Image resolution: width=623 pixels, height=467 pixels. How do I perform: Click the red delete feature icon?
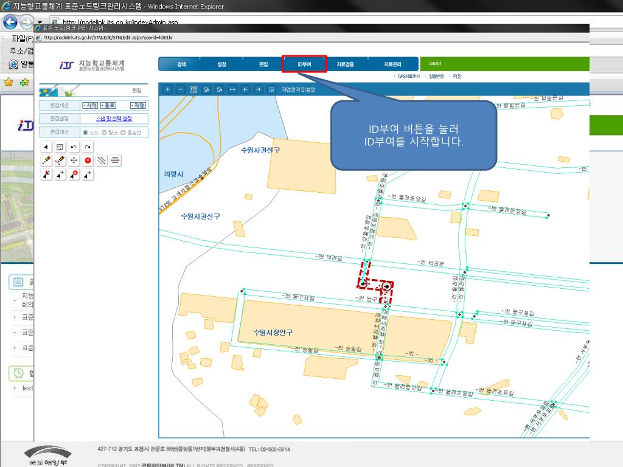(88, 161)
